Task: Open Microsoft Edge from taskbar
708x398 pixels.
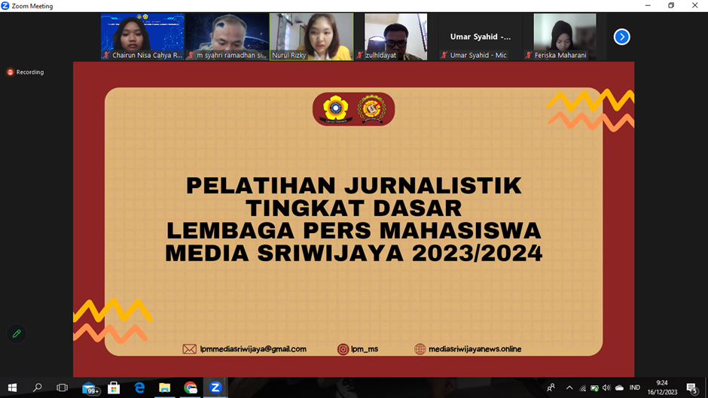Action: [x=139, y=387]
